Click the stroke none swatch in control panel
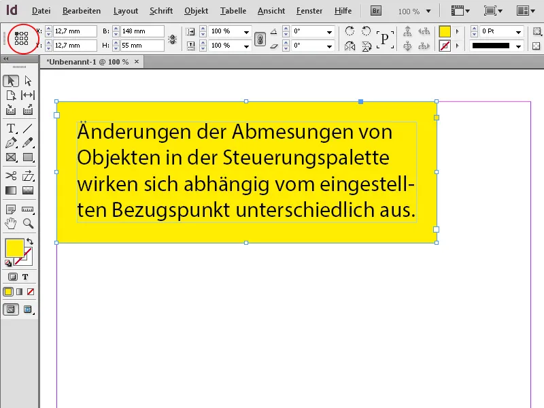Screen dimensions: 544x408 click(x=445, y=46)
